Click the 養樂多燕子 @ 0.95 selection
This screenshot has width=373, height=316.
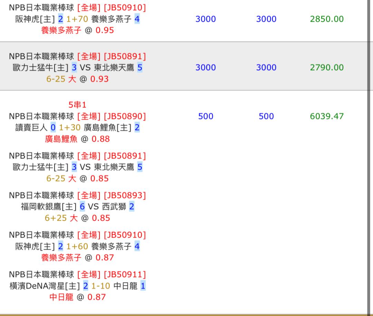pyautogui.click(x=77, y=30)
